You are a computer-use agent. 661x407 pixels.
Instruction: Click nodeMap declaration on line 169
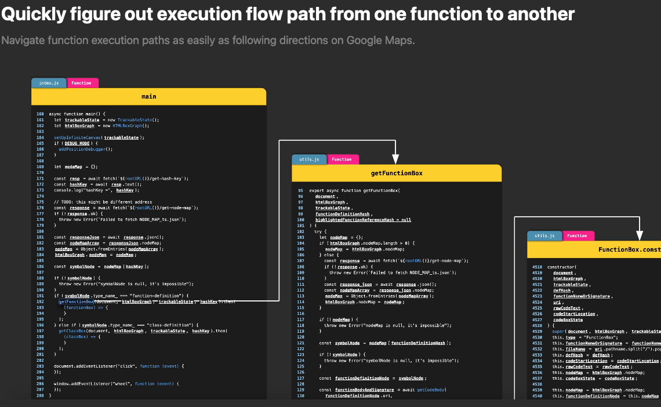[x=74, y=167]
